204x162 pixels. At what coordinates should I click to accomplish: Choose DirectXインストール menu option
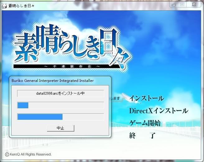[159, 111]
